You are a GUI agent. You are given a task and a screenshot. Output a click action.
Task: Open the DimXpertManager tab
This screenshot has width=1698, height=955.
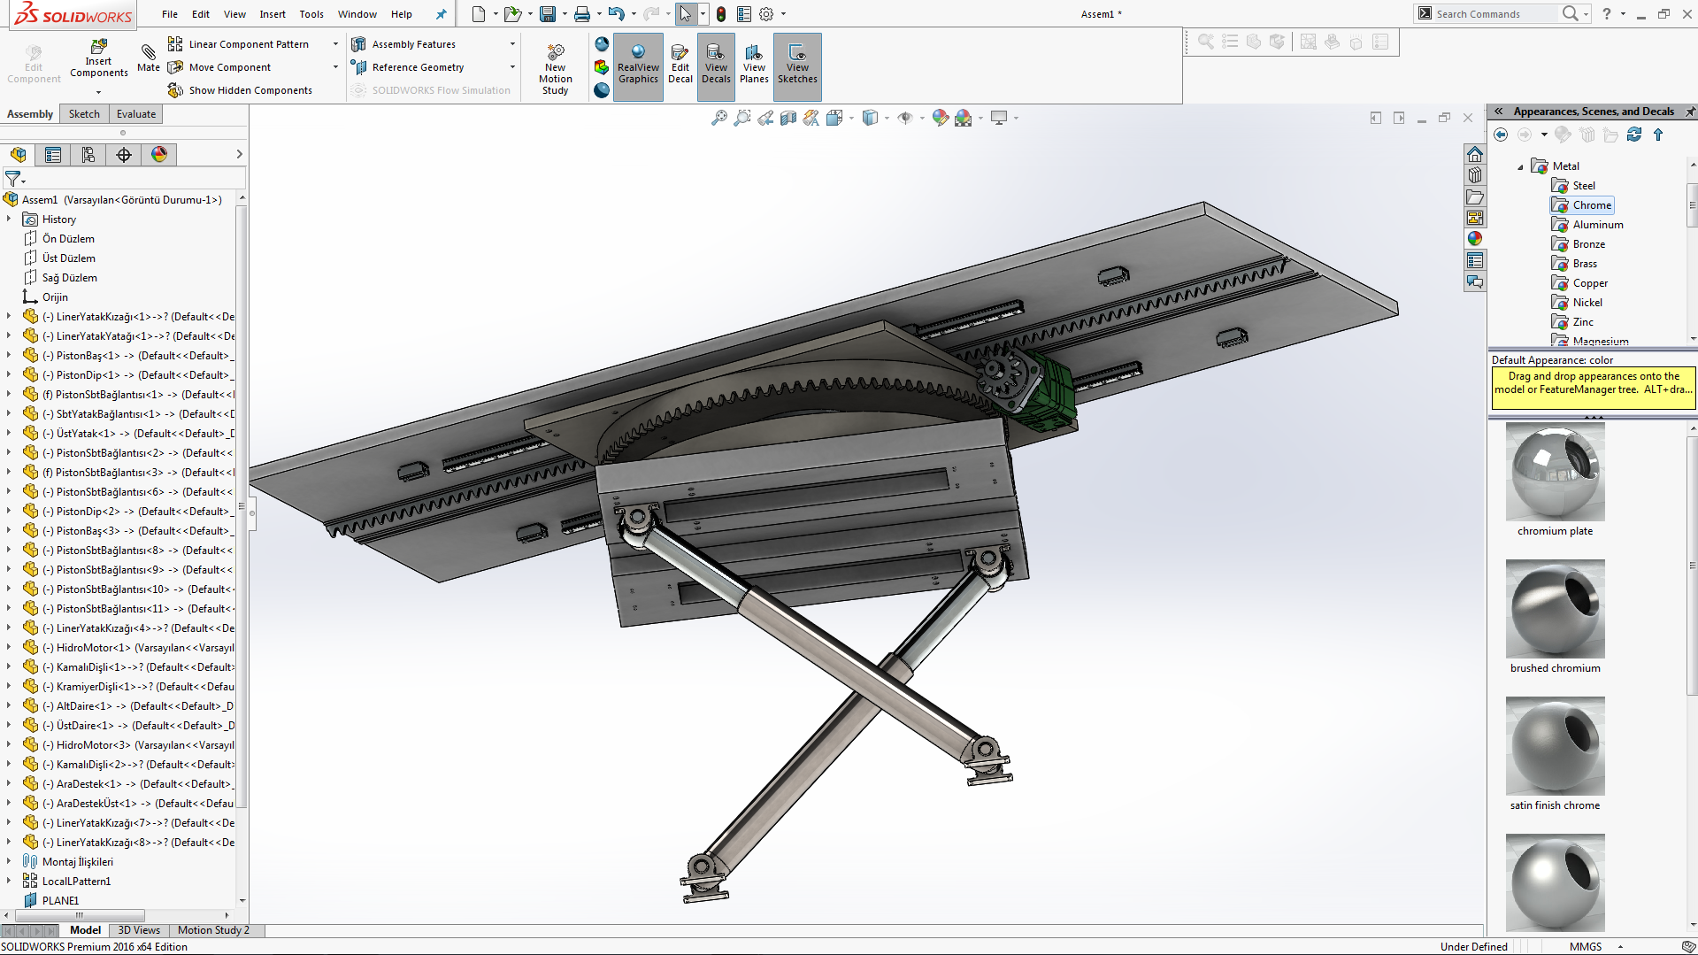[x=124, y=155]
